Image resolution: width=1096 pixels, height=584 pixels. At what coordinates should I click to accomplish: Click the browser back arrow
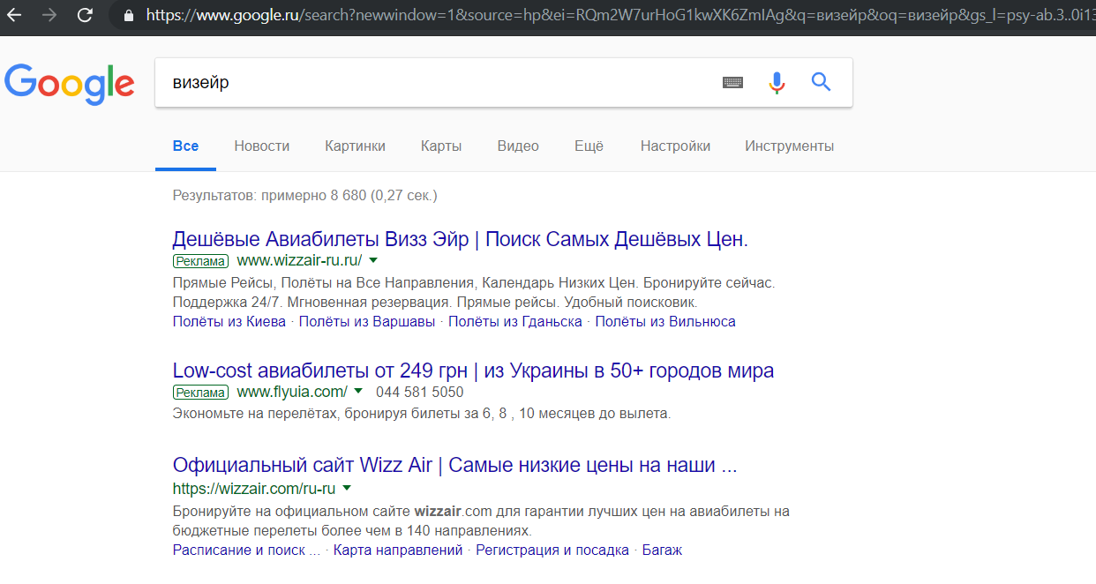(15, 15)
